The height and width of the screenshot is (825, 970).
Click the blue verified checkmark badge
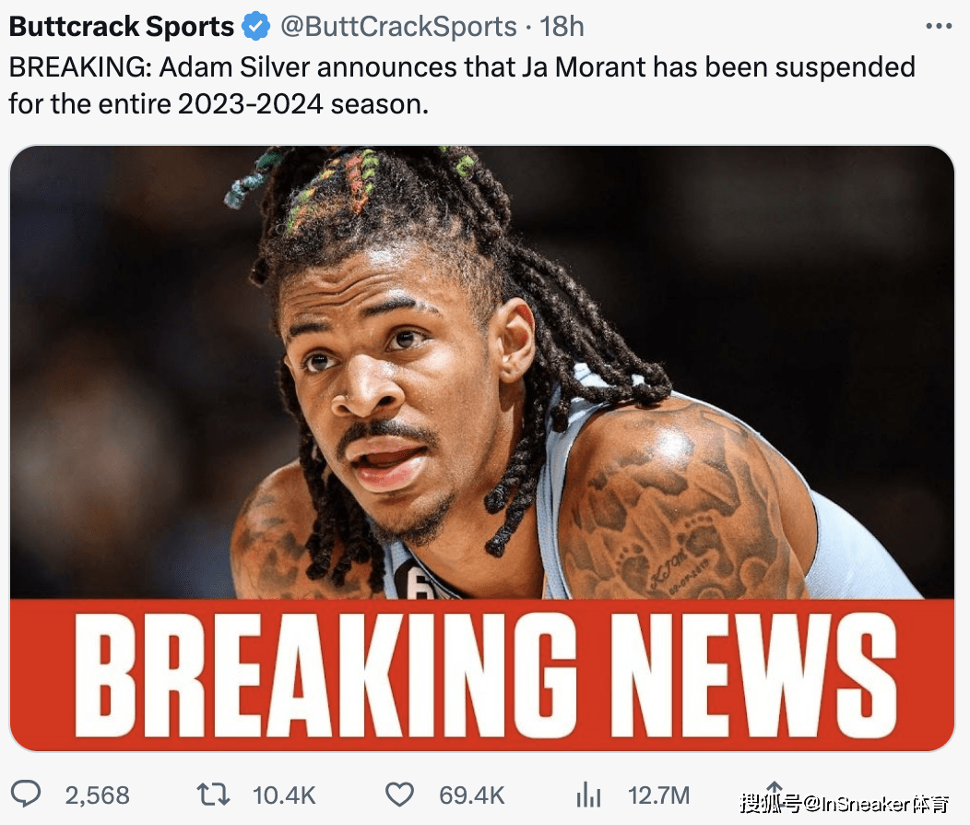click(255, 27)
